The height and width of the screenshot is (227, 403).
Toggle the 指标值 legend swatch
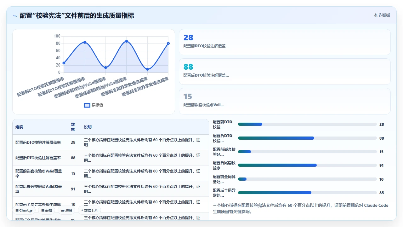[87, 105]
